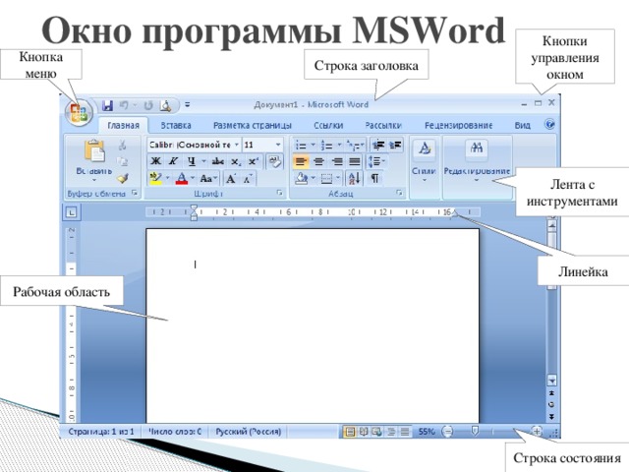
Task: Customize Quick Access Toolbar arrow
Action: pyautogui.click(x=187, y=105)
